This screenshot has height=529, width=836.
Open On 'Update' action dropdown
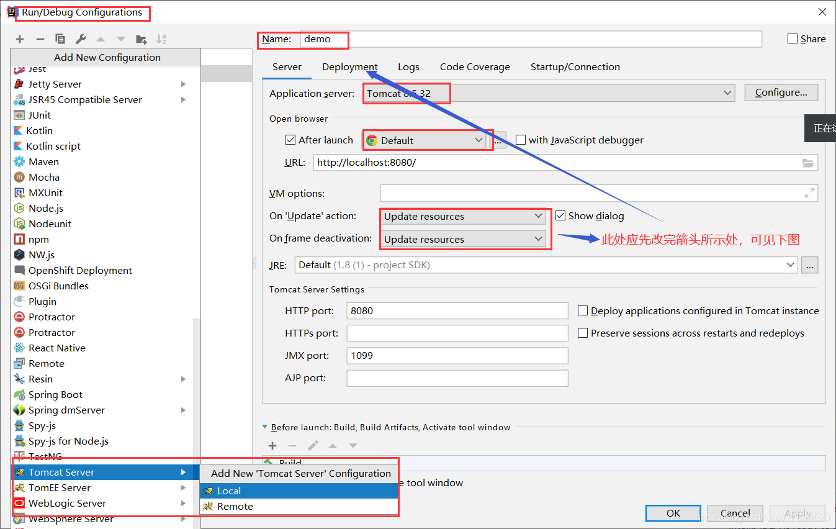(463, 216)
